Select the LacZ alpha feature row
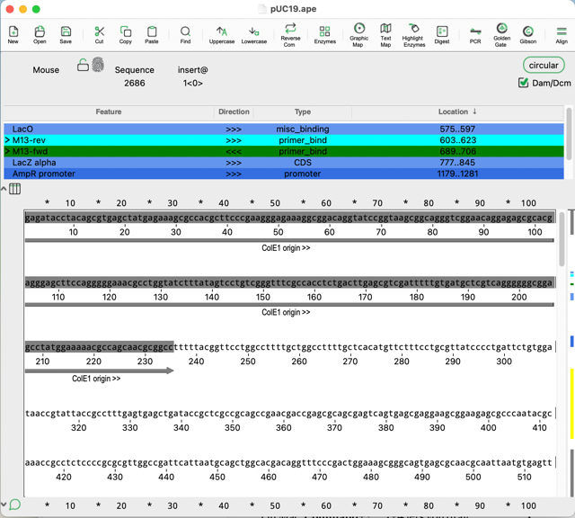 point(284,162)
